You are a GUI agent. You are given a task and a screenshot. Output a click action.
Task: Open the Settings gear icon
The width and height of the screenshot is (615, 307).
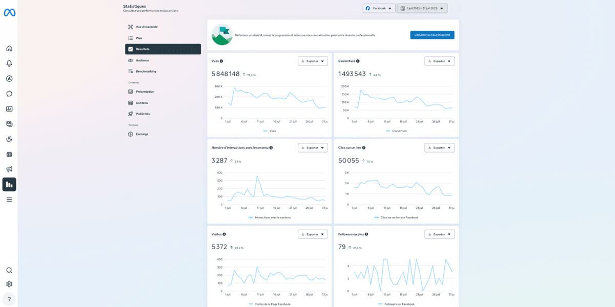coord(9,284)
